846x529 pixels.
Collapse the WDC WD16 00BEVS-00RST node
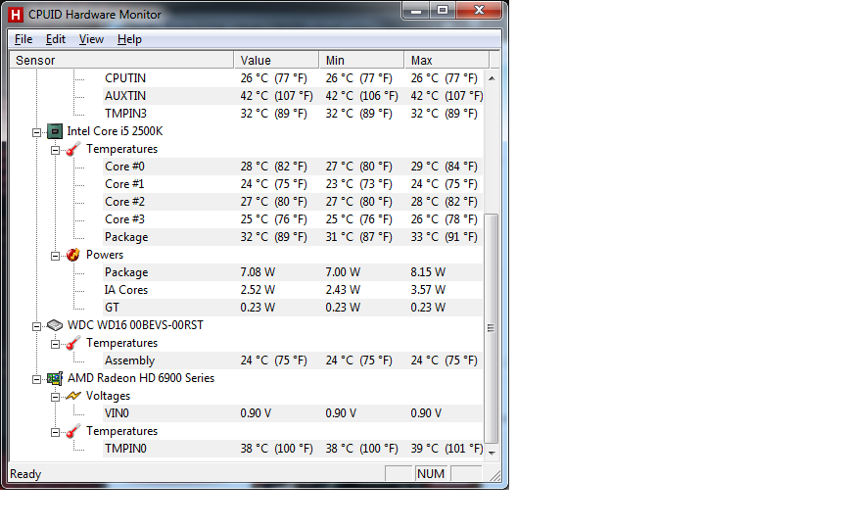36,326
